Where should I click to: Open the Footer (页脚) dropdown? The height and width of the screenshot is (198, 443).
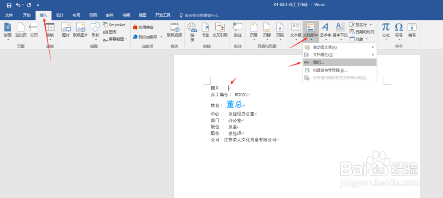[x=267, y=31]
